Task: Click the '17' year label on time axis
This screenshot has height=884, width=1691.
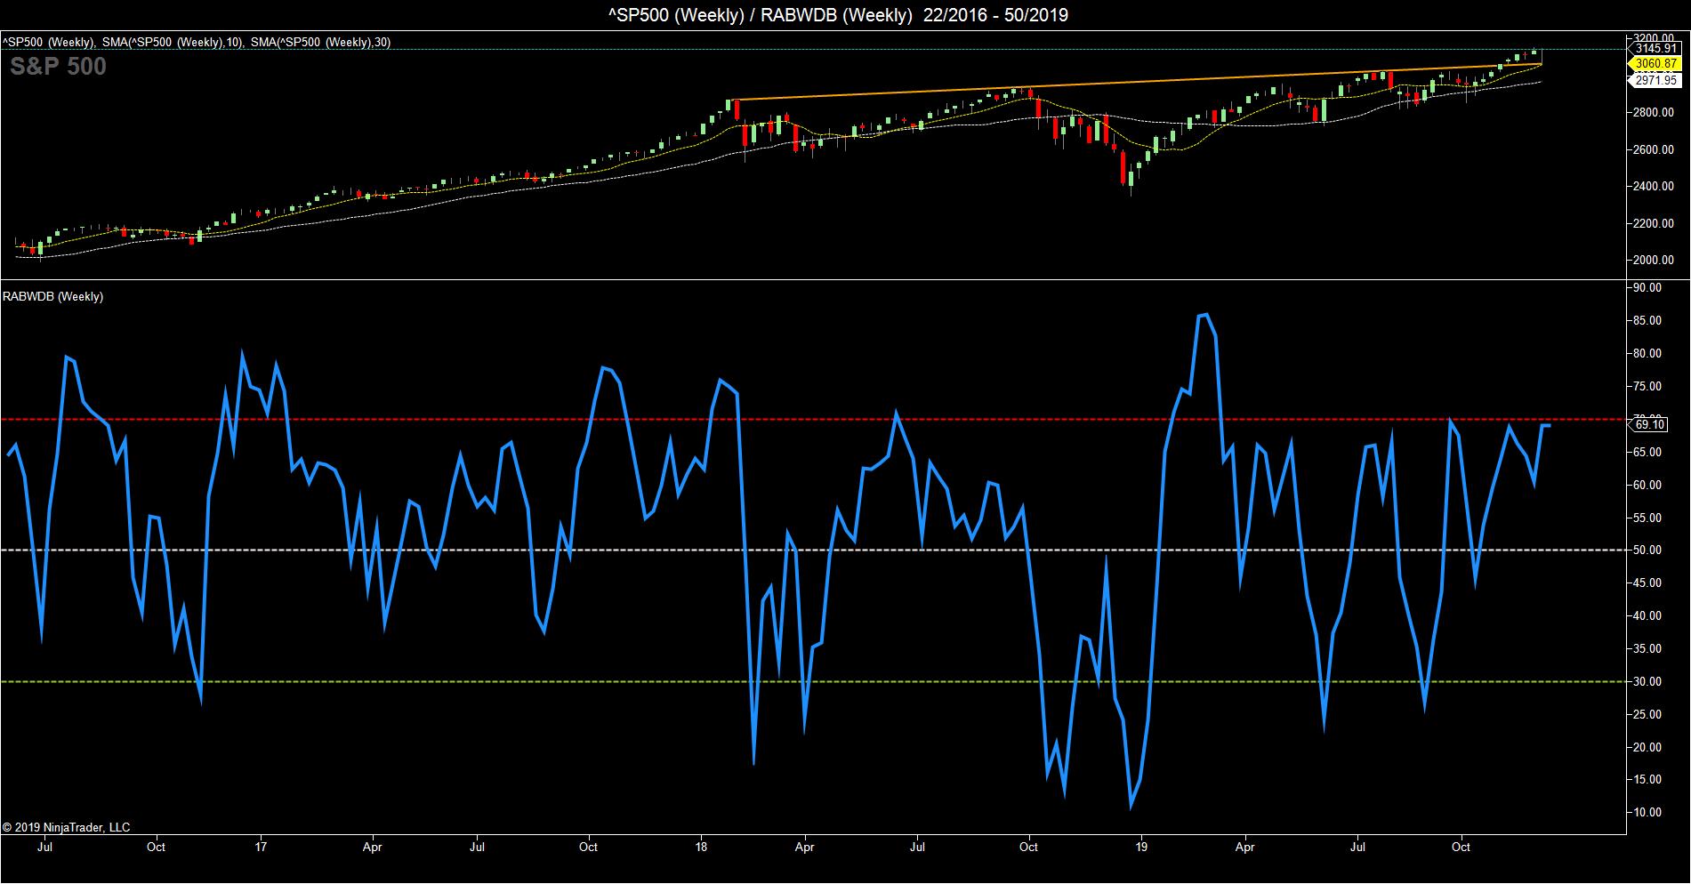Action: 261,848
